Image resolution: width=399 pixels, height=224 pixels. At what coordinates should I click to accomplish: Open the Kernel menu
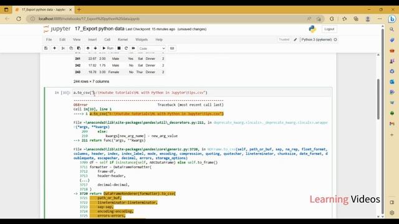123,40
